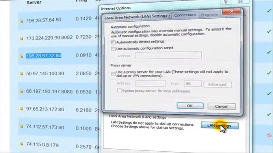Click ping value 0.2570
The width and height of the screenshot is (273, 153).
point(84,147)
